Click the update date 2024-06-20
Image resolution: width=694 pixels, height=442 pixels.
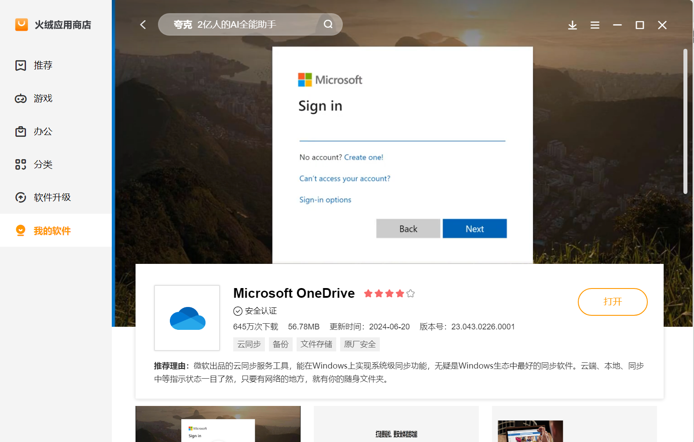click(389, 327)
